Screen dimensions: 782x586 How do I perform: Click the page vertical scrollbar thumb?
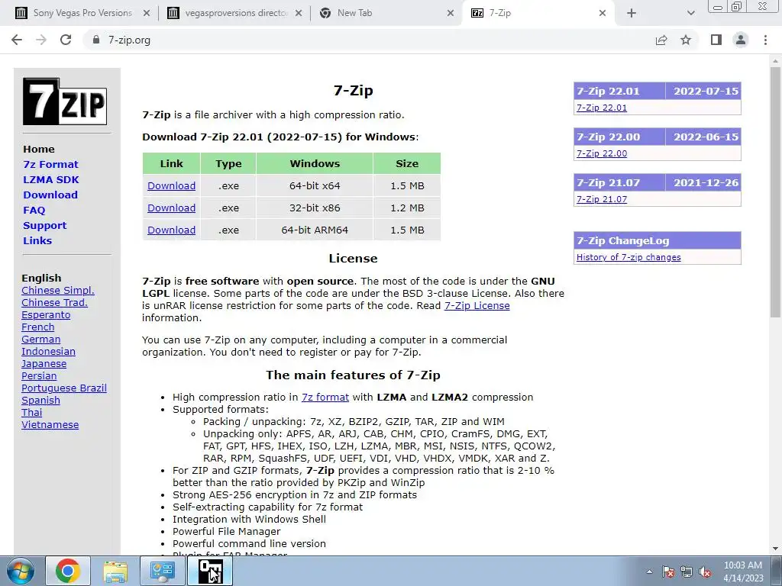pos(775,192)
